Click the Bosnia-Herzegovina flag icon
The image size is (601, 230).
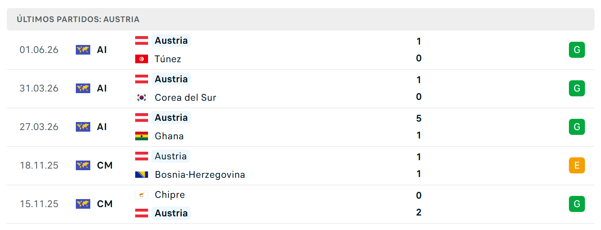(x=142, y=175)
